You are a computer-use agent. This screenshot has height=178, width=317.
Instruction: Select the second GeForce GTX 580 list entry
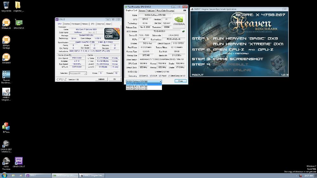tap(144, 87)
